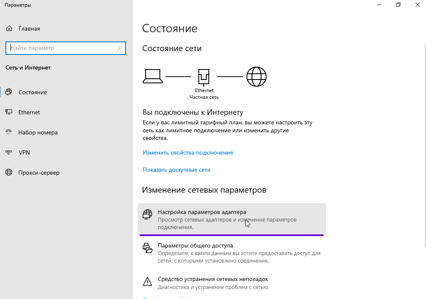426x299 pixels.
Task: Open the Ethernet settings page
Action: [x=29, y=112]
